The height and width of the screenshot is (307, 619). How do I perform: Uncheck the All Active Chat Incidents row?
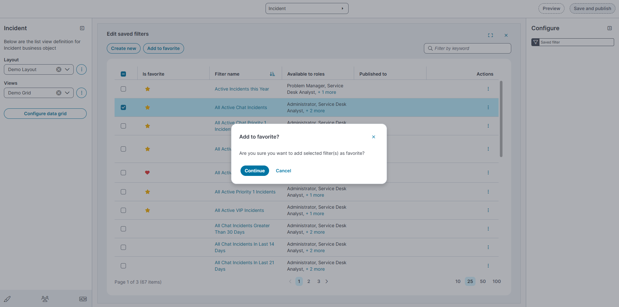pos(123,107)
